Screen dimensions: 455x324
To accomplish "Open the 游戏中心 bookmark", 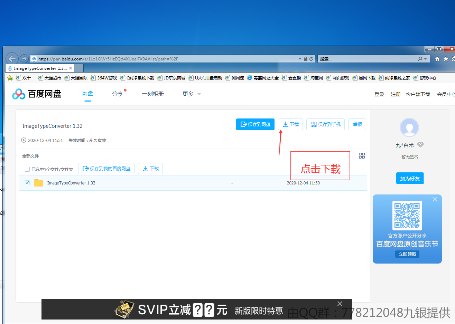I will 425,78.
